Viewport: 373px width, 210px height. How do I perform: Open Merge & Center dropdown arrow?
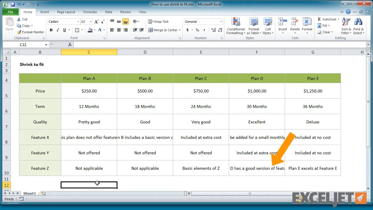tap(180, 30)
